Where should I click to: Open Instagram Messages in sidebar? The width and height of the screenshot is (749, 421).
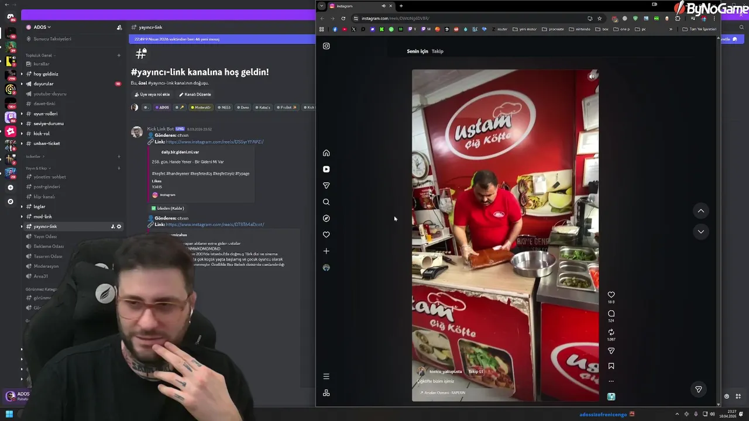[x=326, y=186]
